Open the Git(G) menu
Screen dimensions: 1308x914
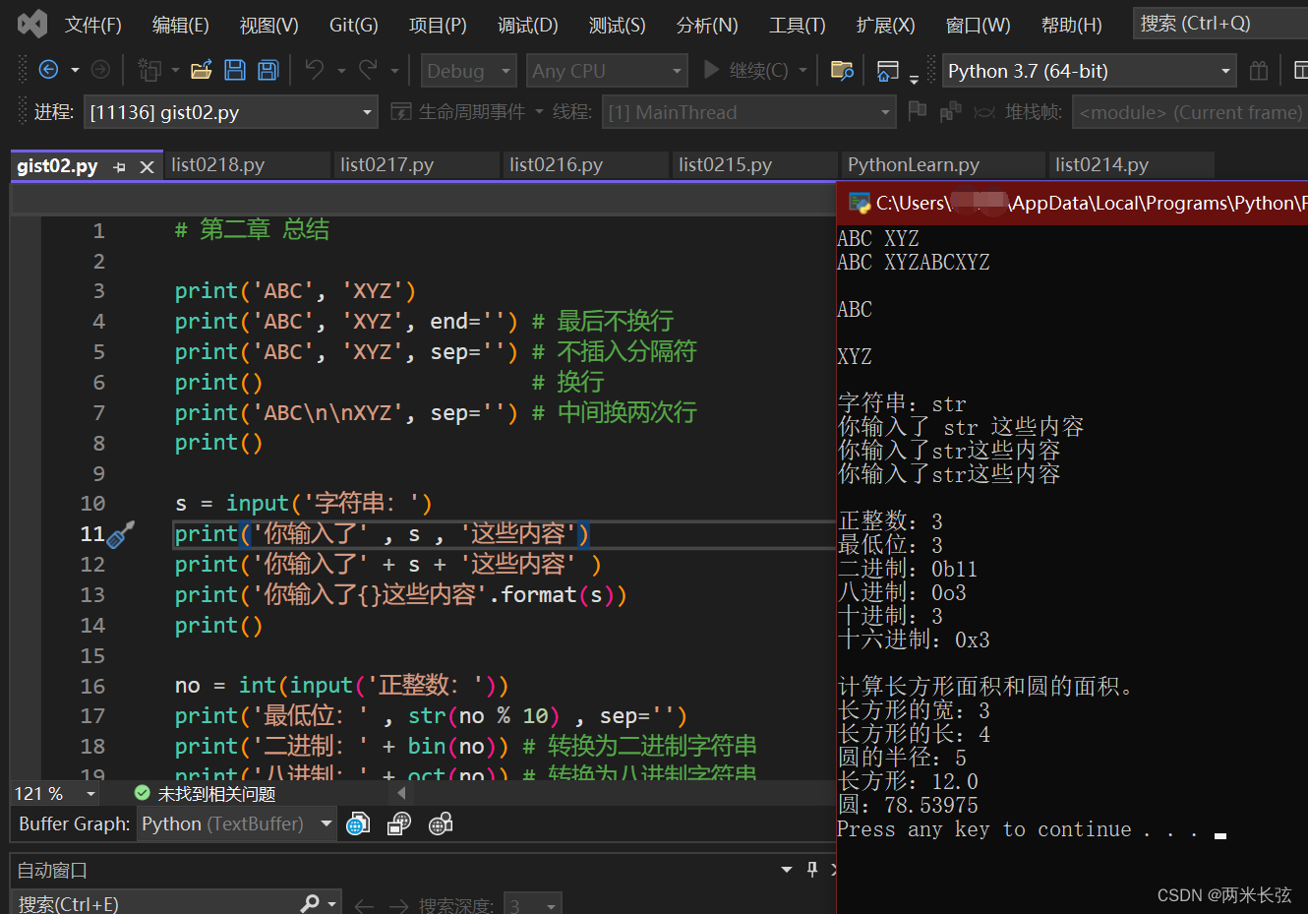(354, 25)
